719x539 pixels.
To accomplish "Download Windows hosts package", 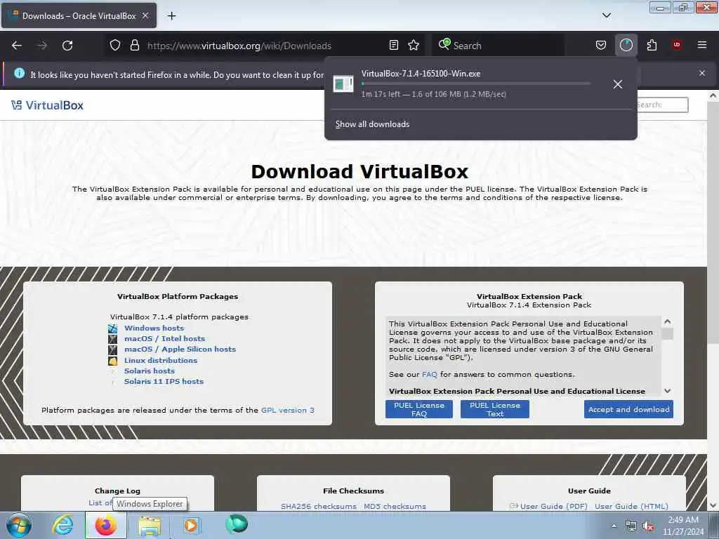I will pyautogui.click(x=154, y=328).
